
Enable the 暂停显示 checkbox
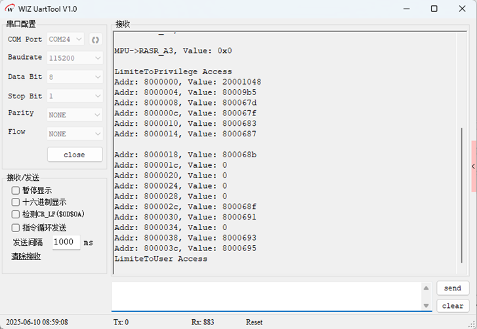pyautogui.click(x=16, y=190)
